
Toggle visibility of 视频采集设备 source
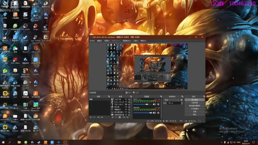(x=126, y=115)
